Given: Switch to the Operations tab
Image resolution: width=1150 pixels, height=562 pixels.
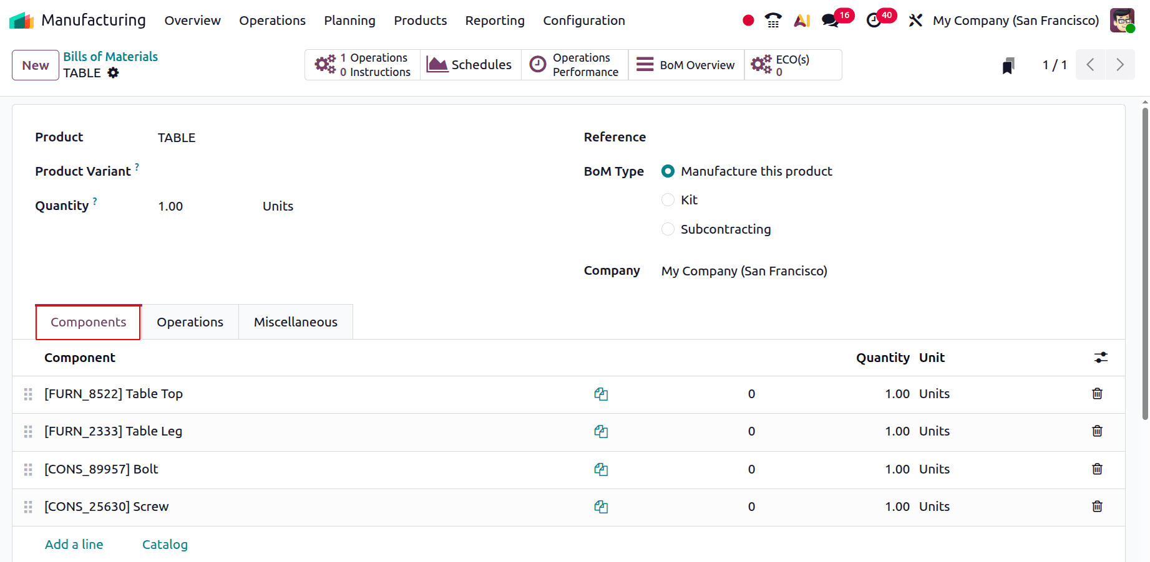Looking at the screenshot, I should [190, 322].
